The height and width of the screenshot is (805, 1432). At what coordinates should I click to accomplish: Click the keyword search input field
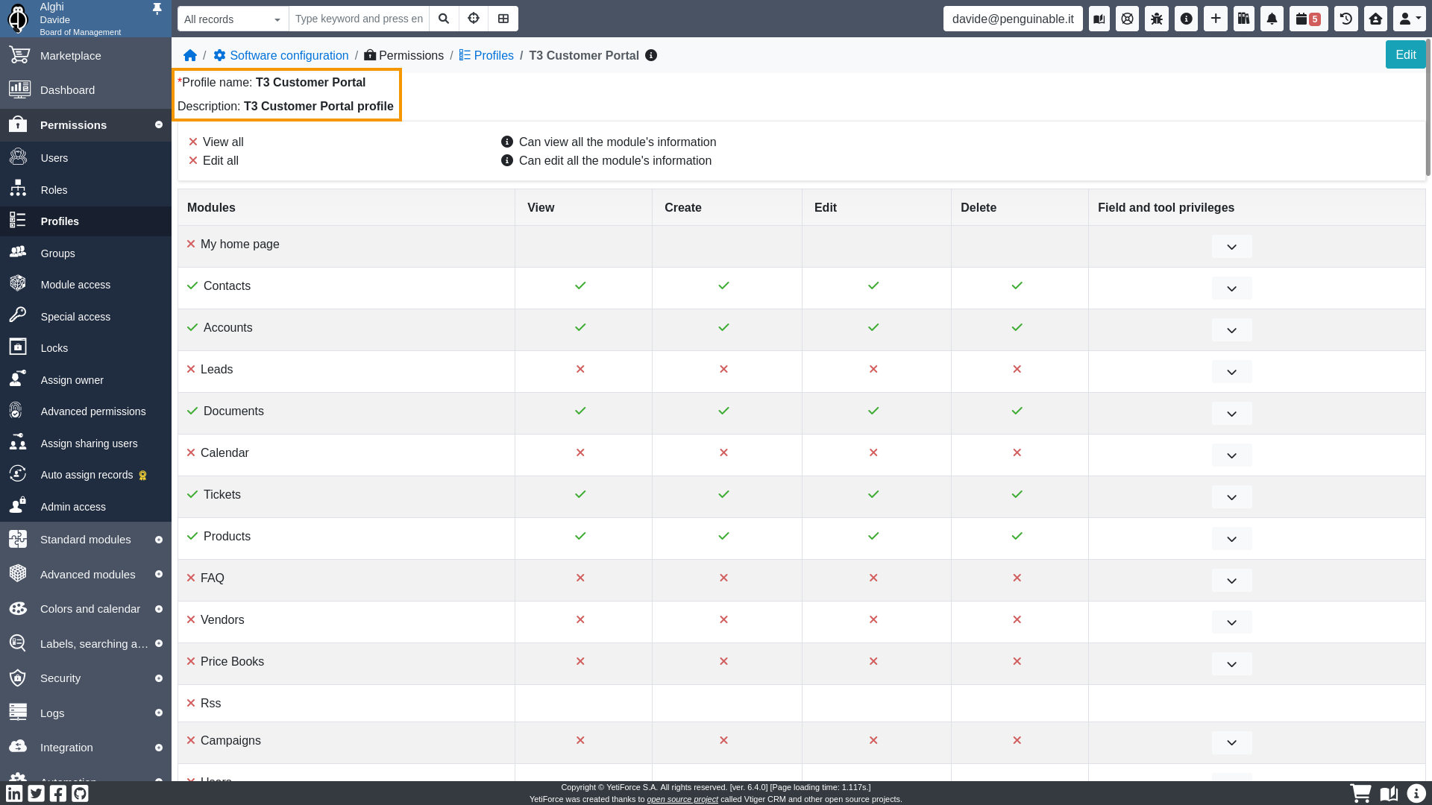[359, 19]
